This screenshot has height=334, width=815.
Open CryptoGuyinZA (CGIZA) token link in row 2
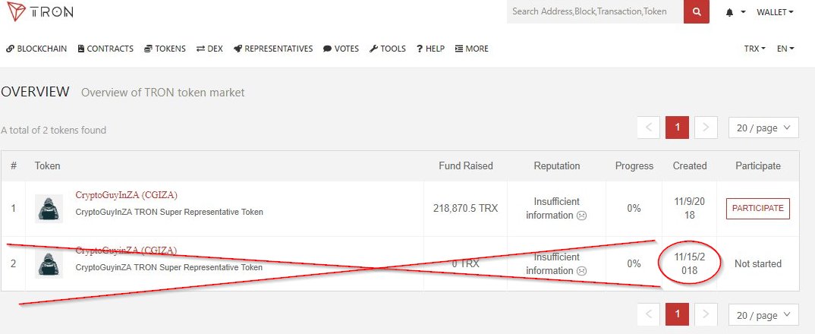(126, 250)
